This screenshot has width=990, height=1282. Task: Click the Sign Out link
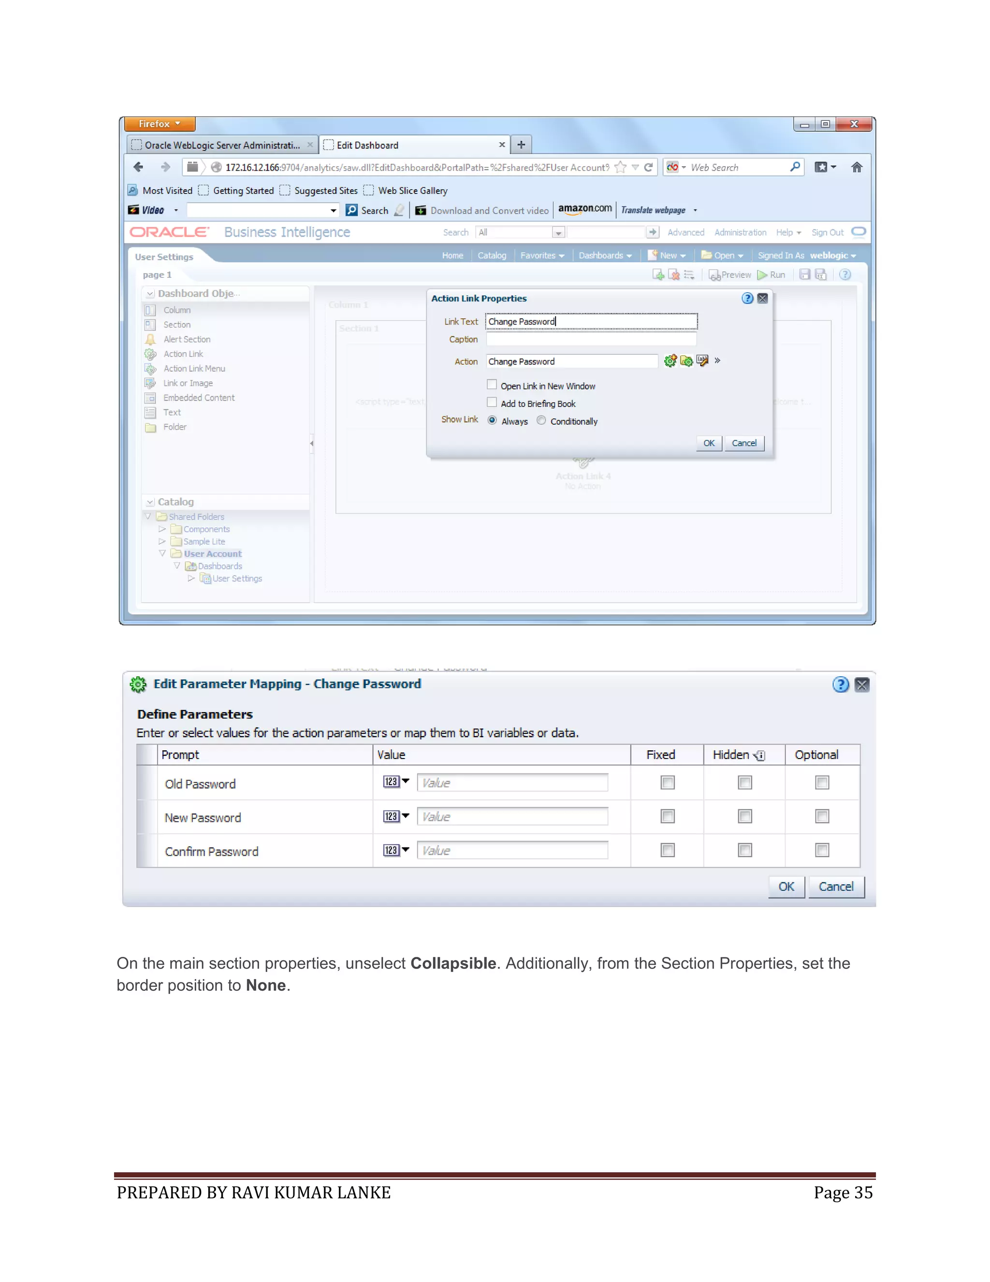828,232
